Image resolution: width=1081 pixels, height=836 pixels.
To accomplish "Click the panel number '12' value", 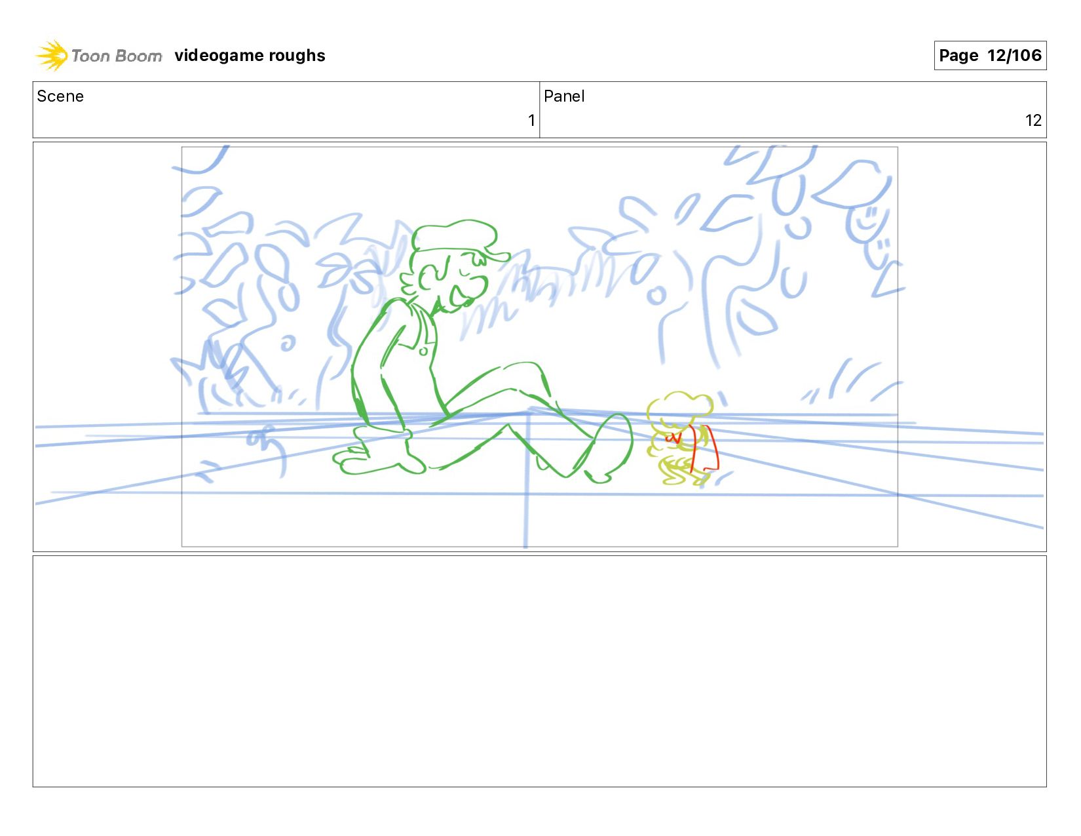I will pos(1033,121).
